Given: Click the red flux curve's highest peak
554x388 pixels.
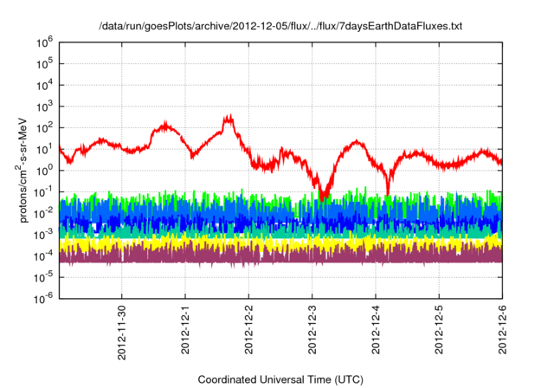Looking at the screenshot, I should tap(230, 117).
